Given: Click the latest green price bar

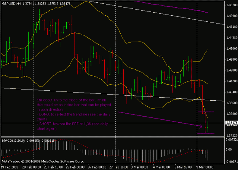Looking at the screenshot, I should click(208, 127).
